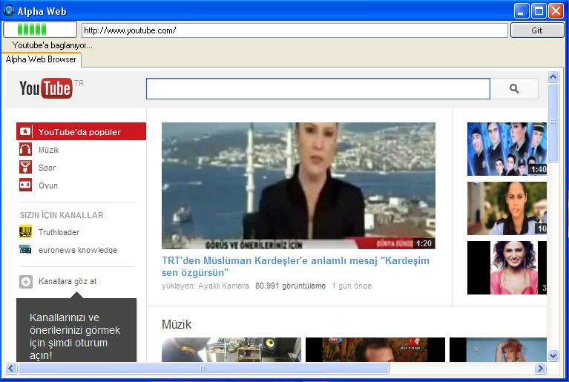Image resolution: width=569 pixels, height=382 pixels.
Task: Click the '1 gün önce' upload date
Action: coord(352,286)
